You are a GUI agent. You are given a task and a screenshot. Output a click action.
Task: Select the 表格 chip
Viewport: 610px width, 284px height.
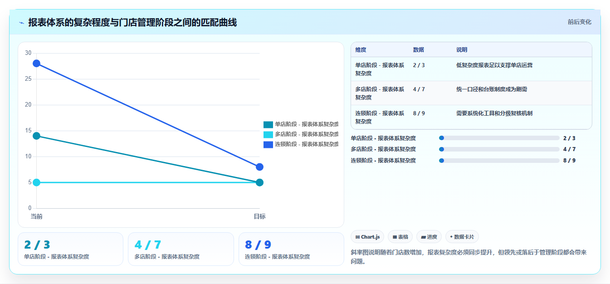pyautogui.click(x=400, y=237)
